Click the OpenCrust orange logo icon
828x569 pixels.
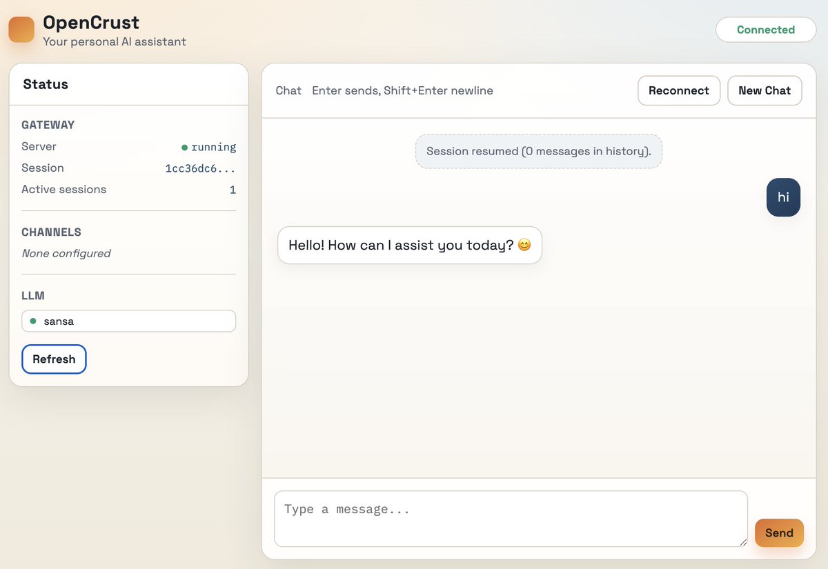23,30
